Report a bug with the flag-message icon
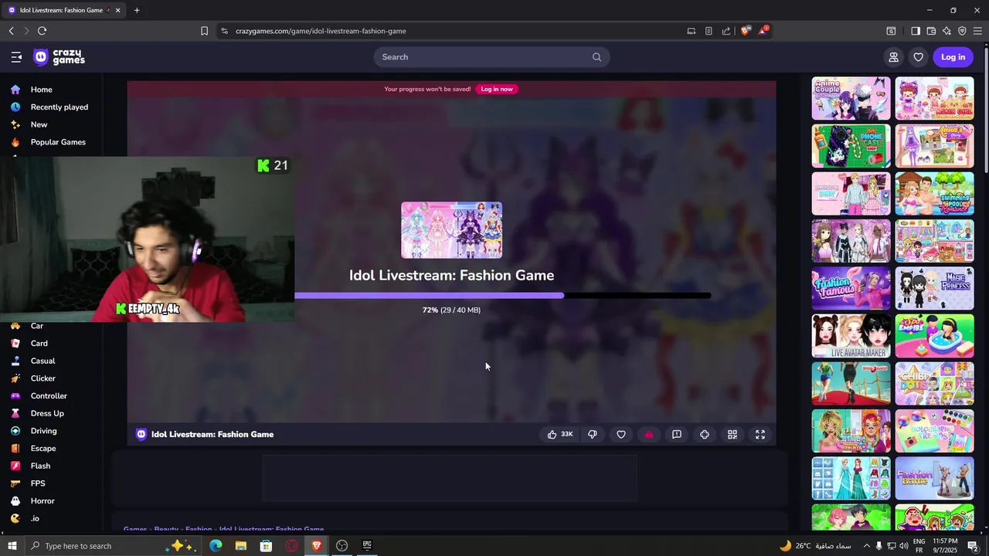The height and width of the screenshot is (556, 989). tap(677, 434)
